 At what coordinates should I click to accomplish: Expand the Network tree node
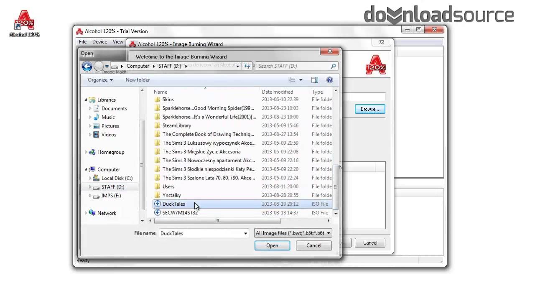(86, 213)
